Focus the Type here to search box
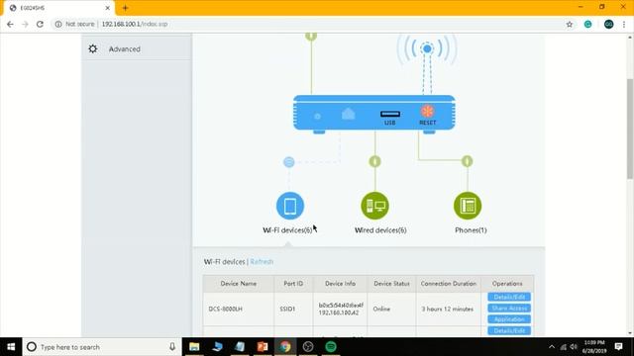This screenshot has width=634, height=356. (x=102, y=347)
